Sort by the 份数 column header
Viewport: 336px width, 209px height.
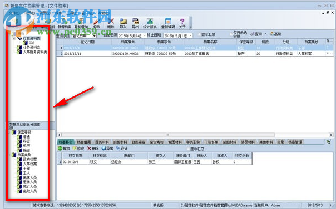(x=265, y=42)
